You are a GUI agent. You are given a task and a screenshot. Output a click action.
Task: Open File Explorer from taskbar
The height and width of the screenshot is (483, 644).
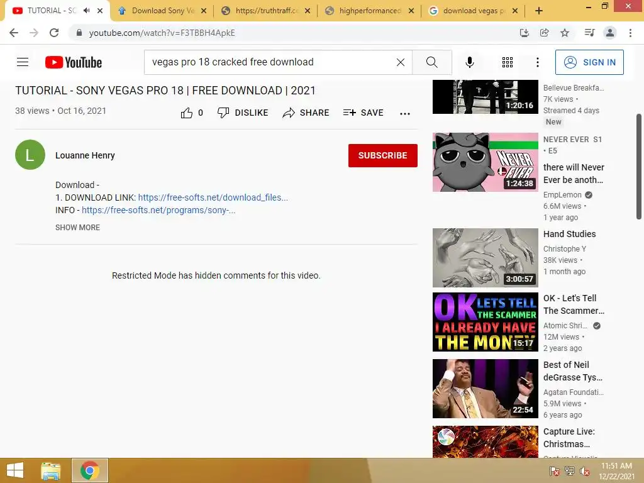[51, 470]
